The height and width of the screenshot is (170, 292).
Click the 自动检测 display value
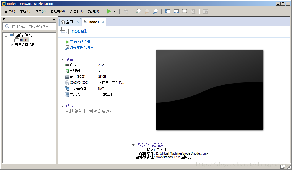tap(105, 95)
